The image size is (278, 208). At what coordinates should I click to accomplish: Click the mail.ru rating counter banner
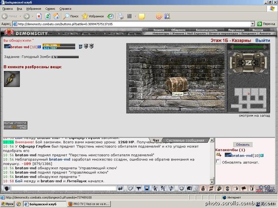click(x=15, y=125)
